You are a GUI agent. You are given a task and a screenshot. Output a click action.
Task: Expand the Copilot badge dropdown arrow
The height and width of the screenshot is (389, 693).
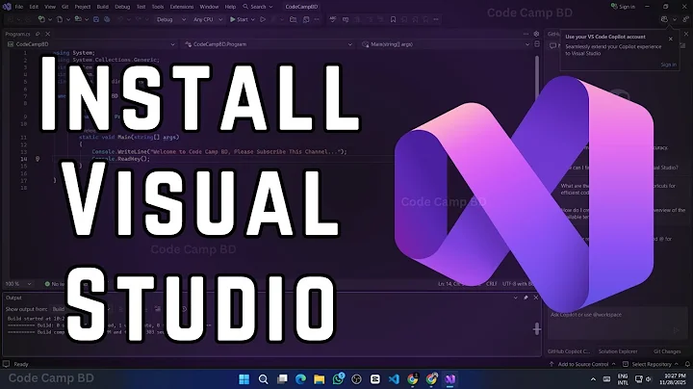coord(675,19)
